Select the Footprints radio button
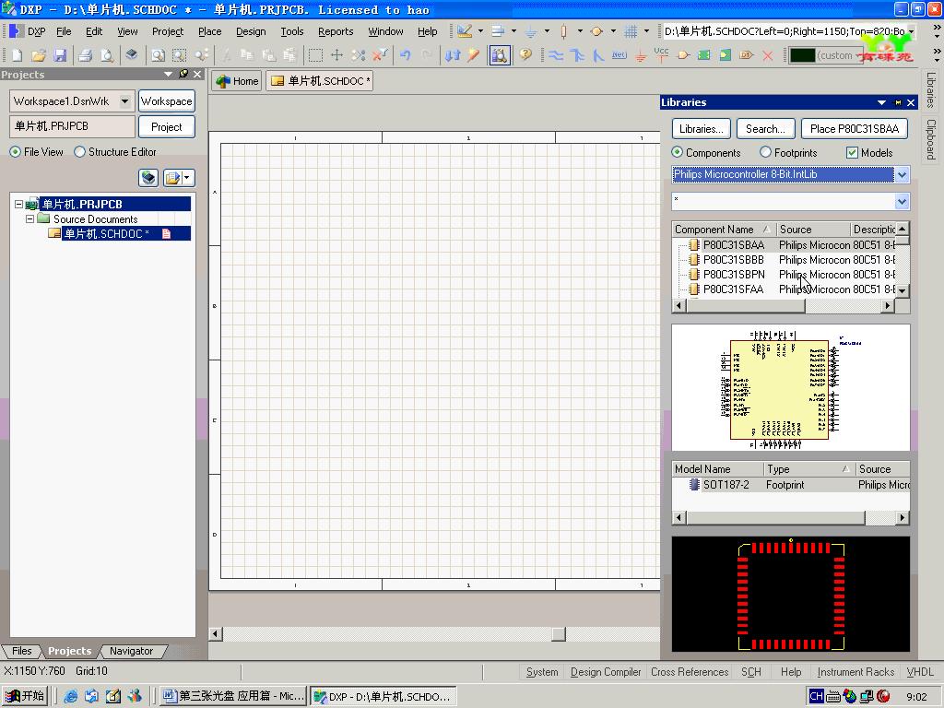 coord(765,152)
